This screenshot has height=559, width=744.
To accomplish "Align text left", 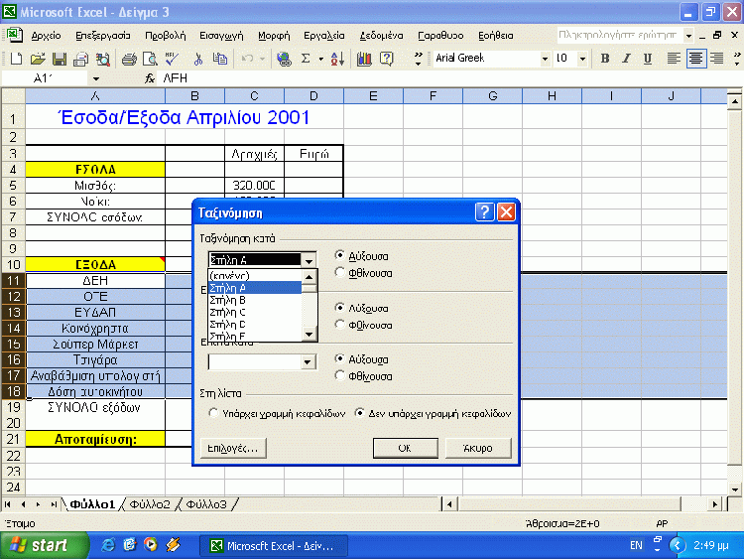I will [674, 59].
